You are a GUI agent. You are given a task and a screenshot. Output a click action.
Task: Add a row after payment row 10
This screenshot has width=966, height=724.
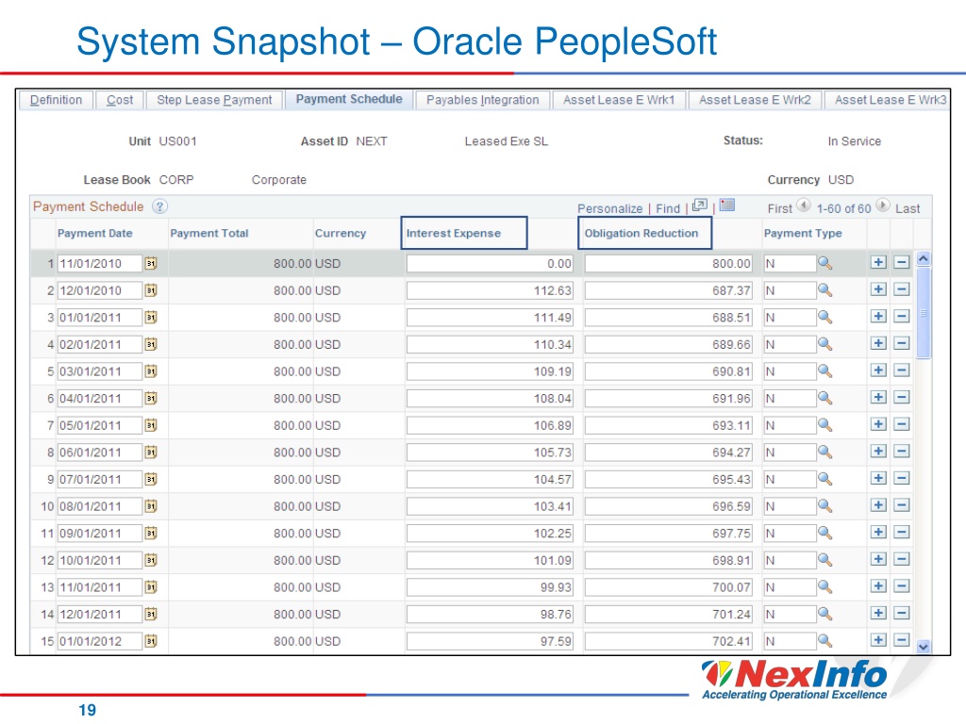[878, 505]
